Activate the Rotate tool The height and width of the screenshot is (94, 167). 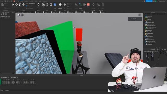23,5
